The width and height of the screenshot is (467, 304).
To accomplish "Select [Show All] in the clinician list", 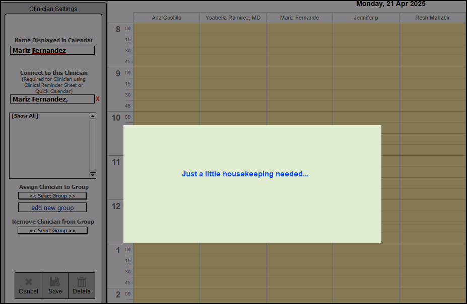I will point(25,116).
